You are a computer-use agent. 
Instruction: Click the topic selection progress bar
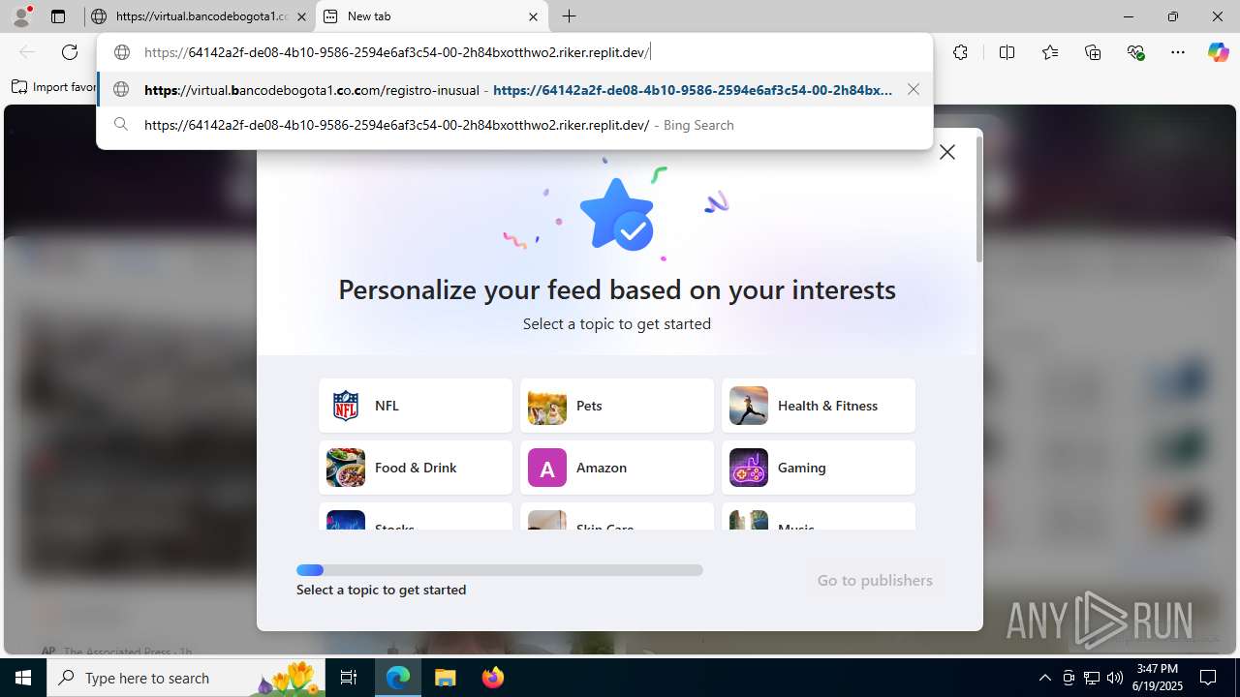click(500, 570)
